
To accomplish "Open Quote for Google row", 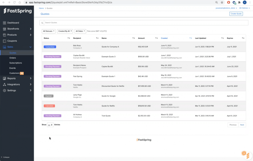I will (144, 96).
